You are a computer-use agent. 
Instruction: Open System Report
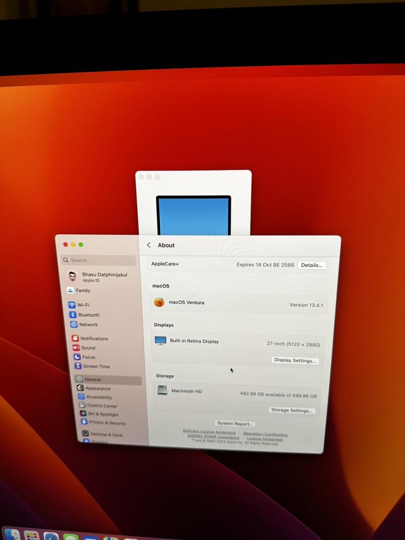[234, 423]
